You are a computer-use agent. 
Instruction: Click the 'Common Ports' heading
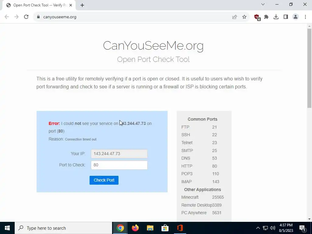(x=202, y=119)
